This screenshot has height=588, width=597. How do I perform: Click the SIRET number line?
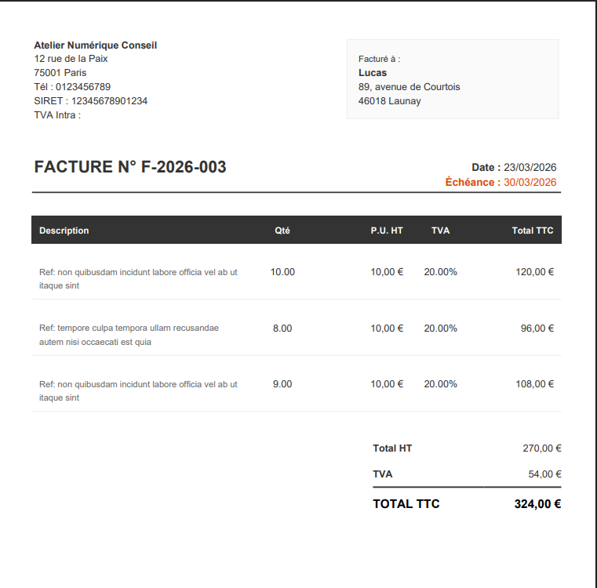click(x=91, y=101)
